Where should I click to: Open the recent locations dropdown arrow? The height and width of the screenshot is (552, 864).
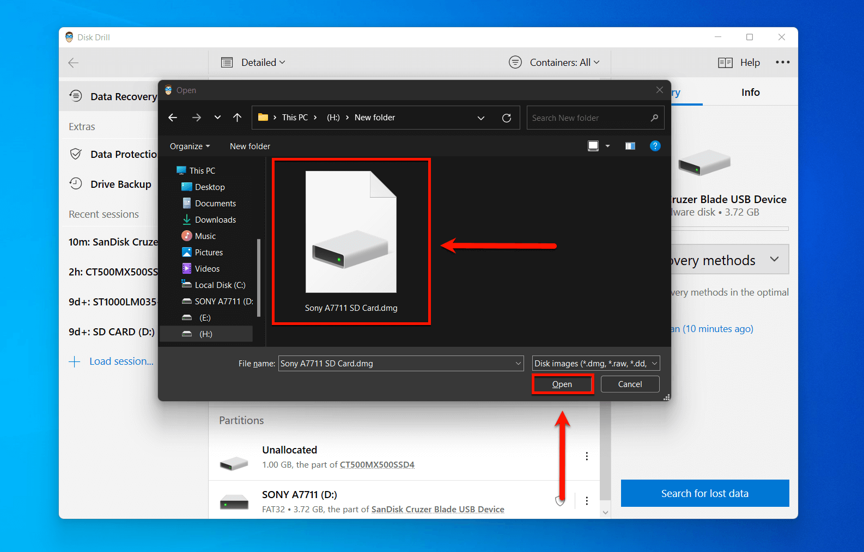coord(217,118)
